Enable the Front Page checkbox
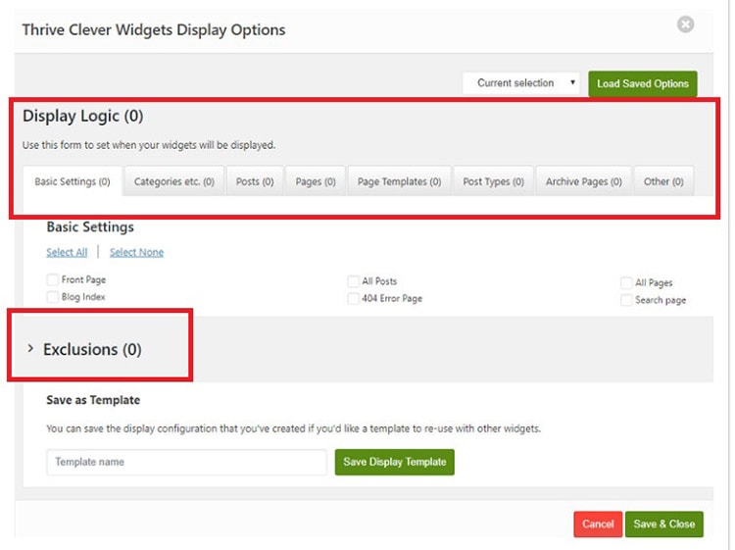Screen dimensions: 735x550 [x=53, y=280]
